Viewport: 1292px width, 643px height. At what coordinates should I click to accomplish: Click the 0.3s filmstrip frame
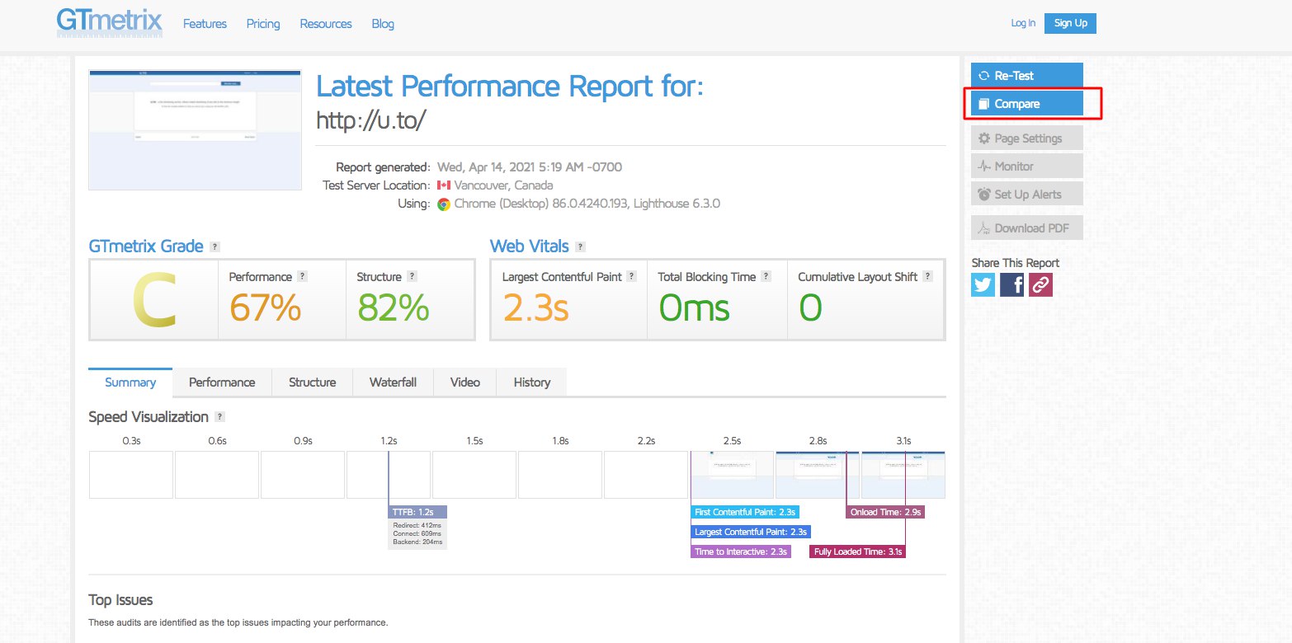tap(131, 475)
